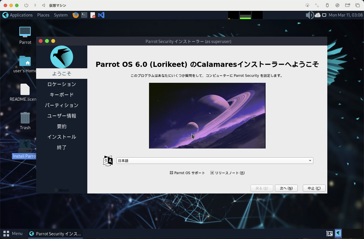The width and height of the screenshot is (364, 239).
Task: Click 次へ (N) to continue
Action: point(286,188)
